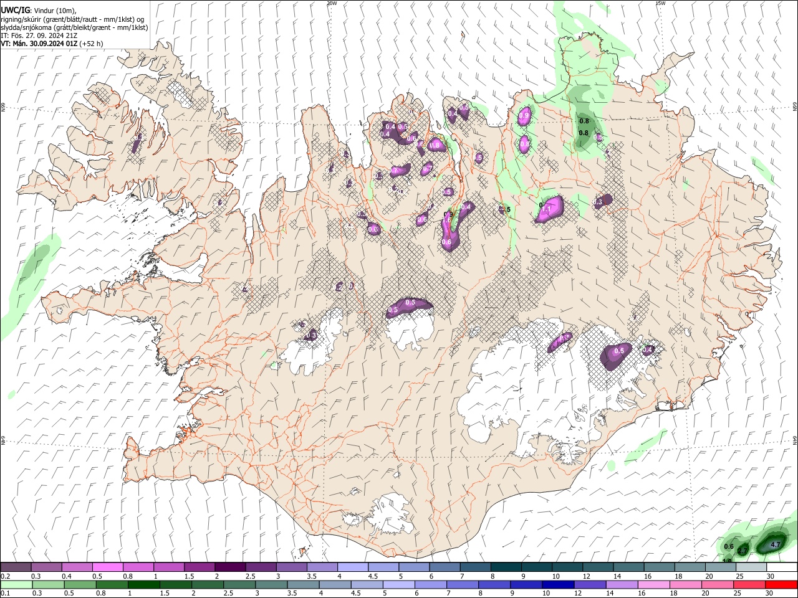
Task: Pick the darkest purple swatch between 2 and 2.5
Action: (x=230, y=567)
